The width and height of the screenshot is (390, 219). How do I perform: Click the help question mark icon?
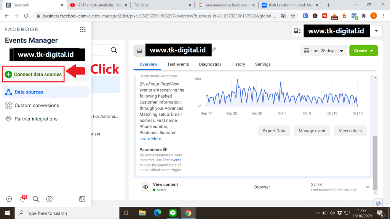click(49, 199)
